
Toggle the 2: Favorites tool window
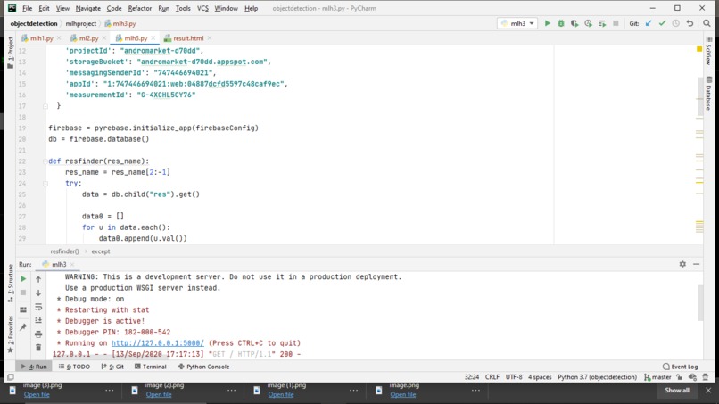(x=11, y=334)
